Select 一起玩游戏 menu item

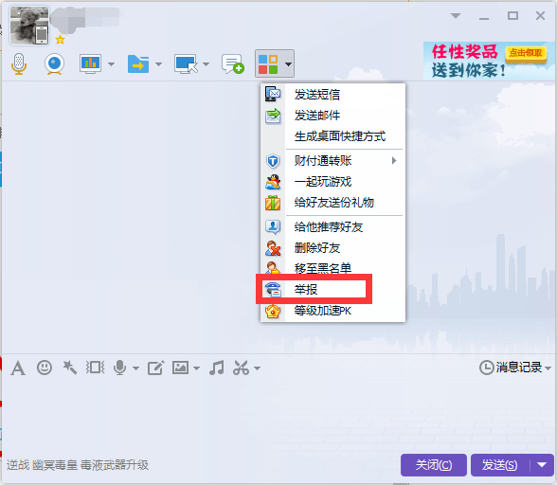332,182
